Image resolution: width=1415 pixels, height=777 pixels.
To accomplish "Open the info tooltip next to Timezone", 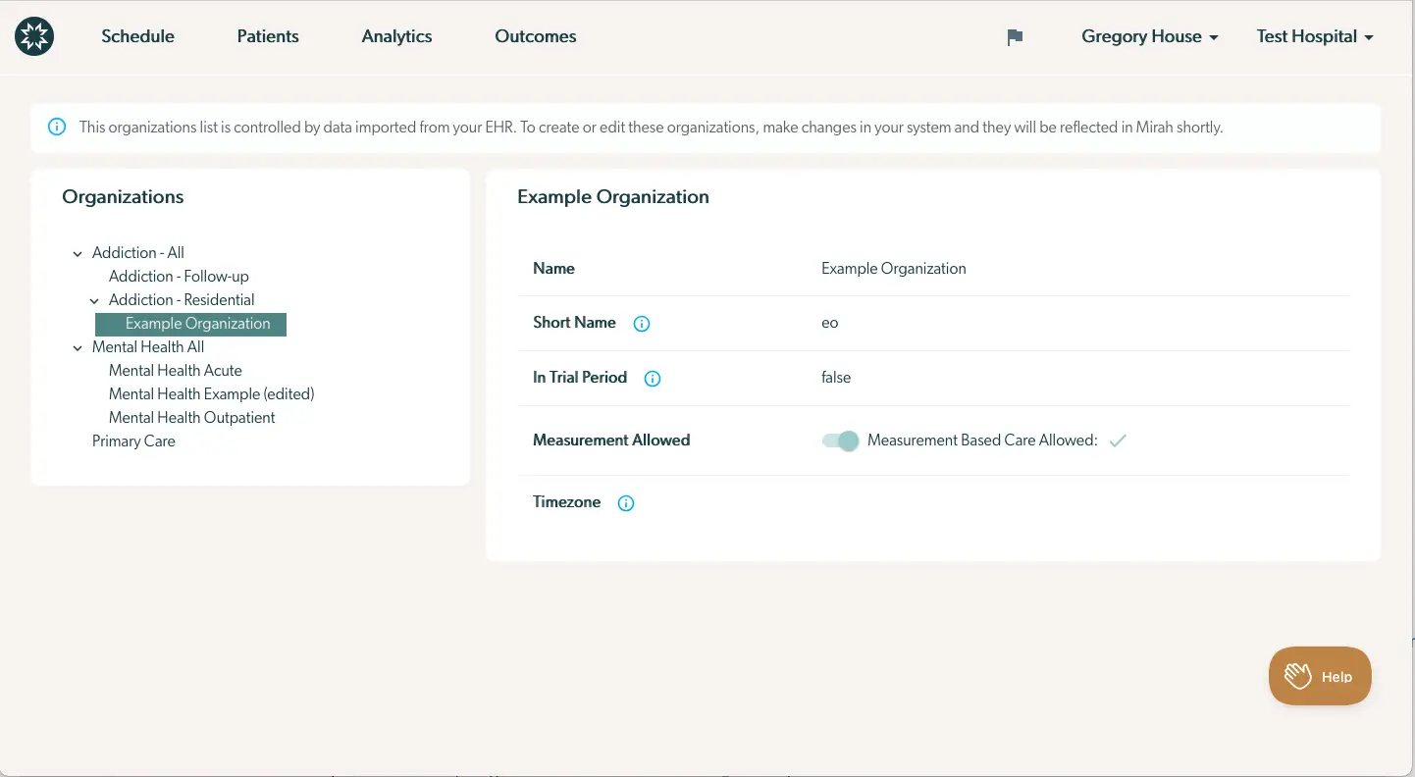I will 625,502.
